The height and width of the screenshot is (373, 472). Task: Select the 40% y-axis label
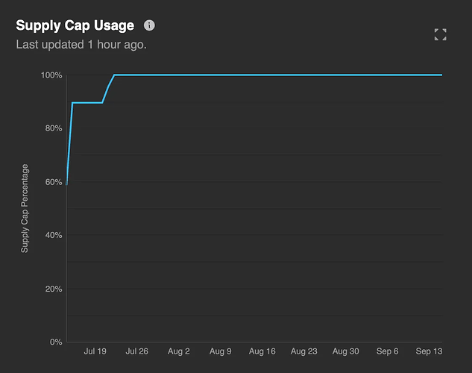(53, 235)
